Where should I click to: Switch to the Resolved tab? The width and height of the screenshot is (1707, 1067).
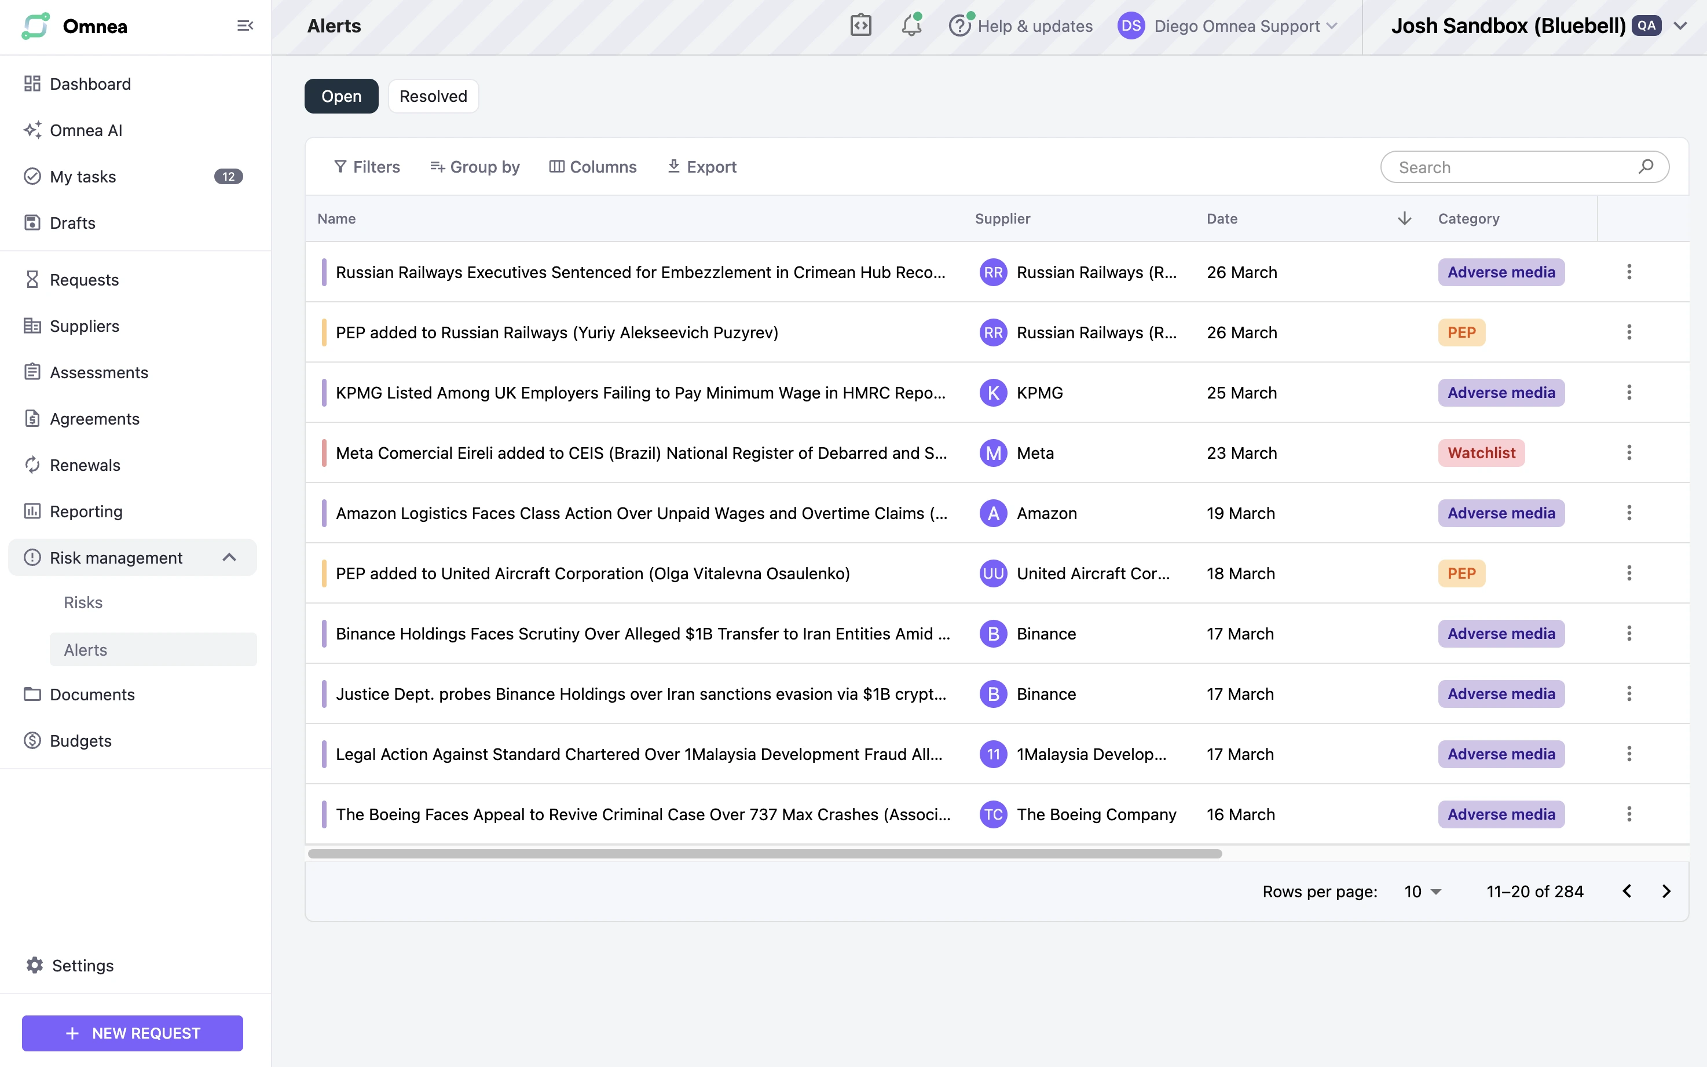point(433,96)
